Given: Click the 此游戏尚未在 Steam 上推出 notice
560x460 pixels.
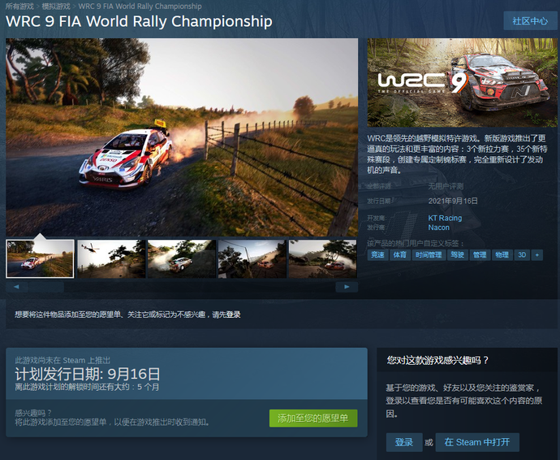Looking at the screenshot, I should (62, 360).
